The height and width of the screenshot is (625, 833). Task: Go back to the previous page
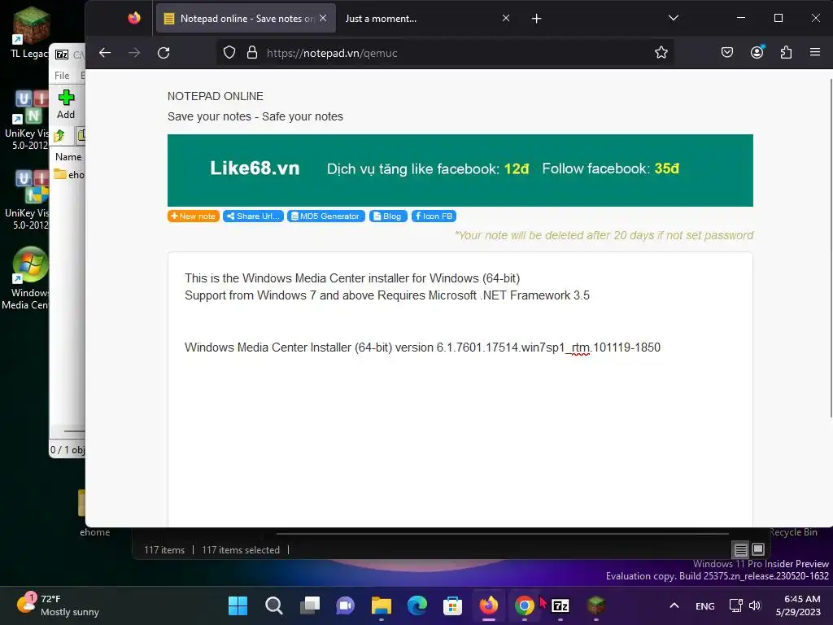click(105, 53)
